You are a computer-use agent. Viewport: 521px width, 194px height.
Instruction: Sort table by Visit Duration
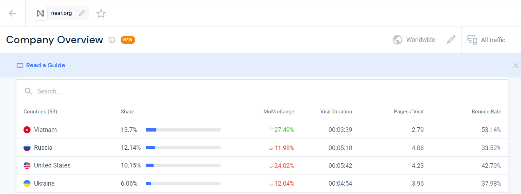point(336,112)
